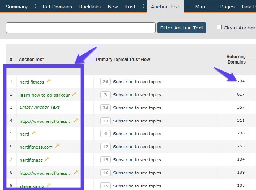Click trust flow badge 17 in row 6
Viewport: 256px width, 190px height.
[105, 147]
